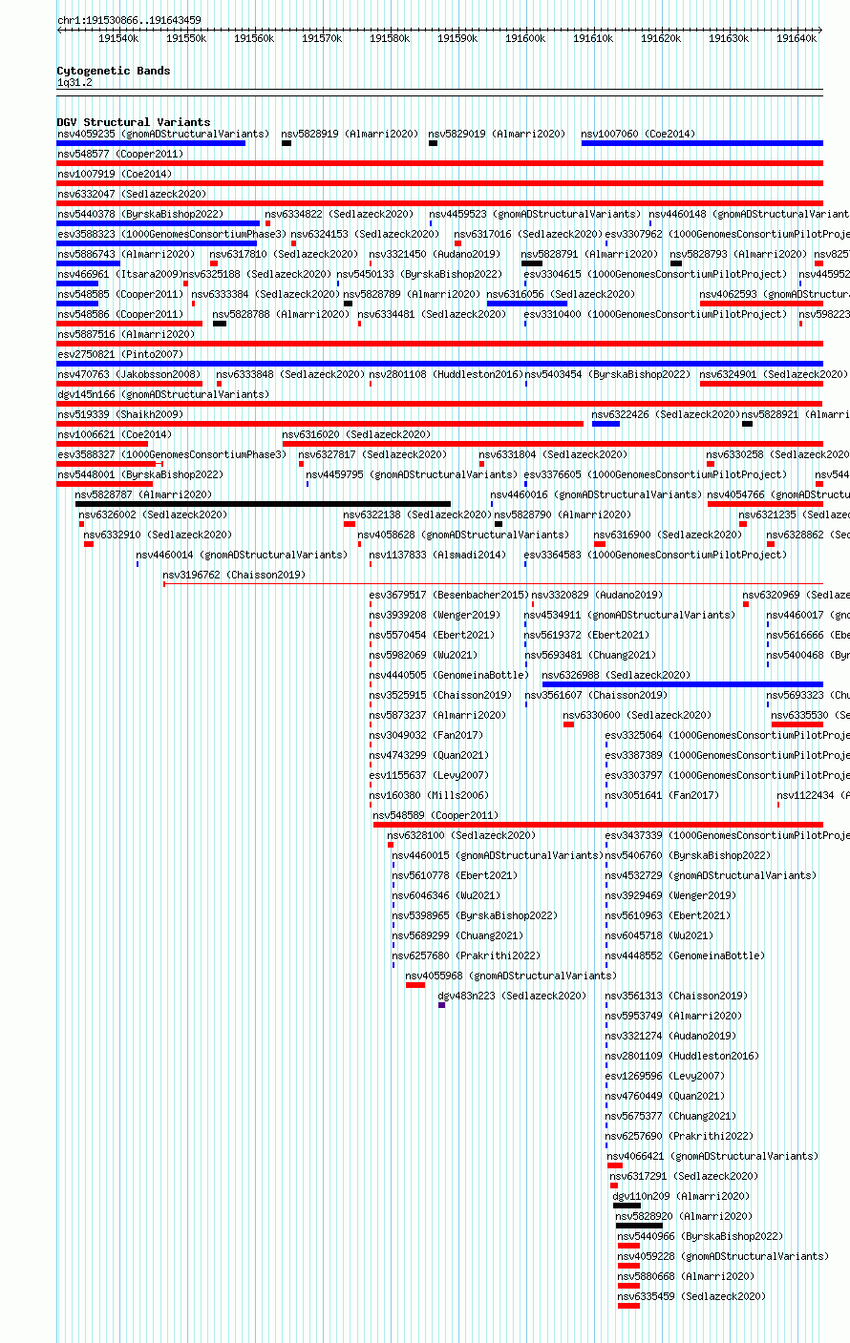The height and width of the screenshot is (1343, 850).
Task: Select nsv1006621 (Coe2014) label
Action: click(x=115, y=434)
